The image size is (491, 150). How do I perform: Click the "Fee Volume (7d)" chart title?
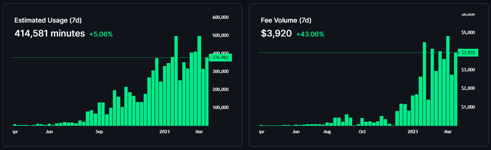[x=286, y=20]
